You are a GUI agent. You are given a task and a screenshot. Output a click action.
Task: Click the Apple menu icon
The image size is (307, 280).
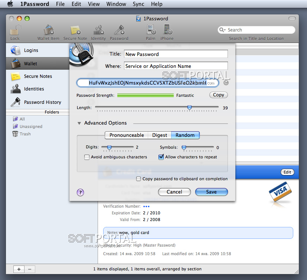click(10, 4)
